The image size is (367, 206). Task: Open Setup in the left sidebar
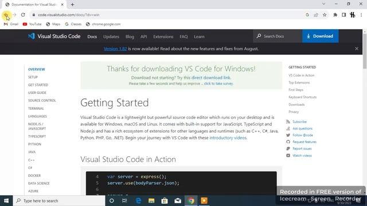[33, 77]
